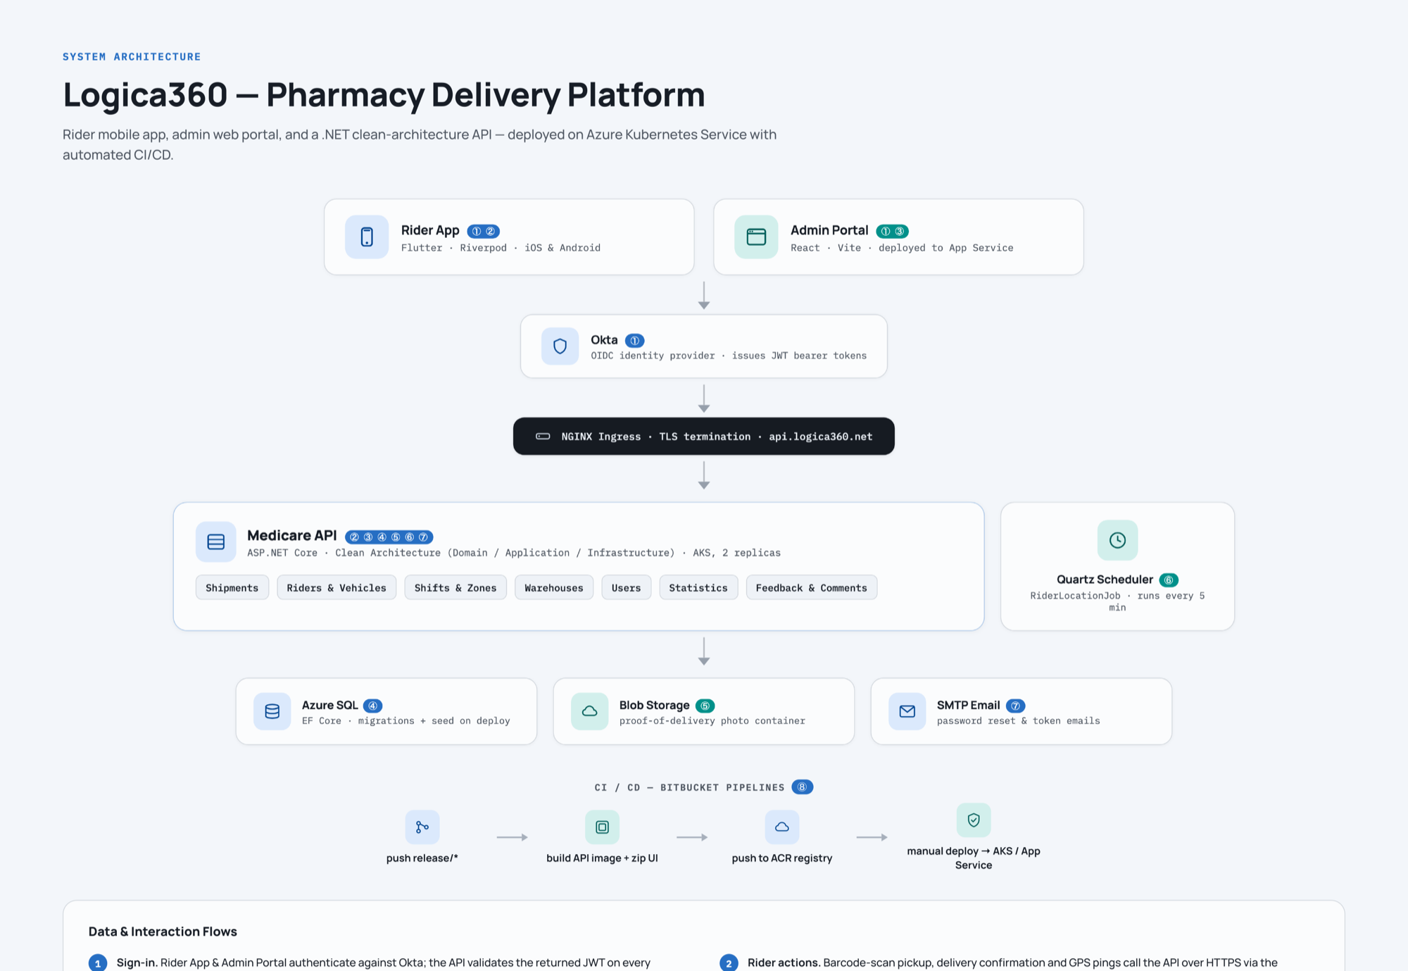Click the Quartz Scheduler clock icon
Screen dimensions: 1408x971
[1117, 540]
